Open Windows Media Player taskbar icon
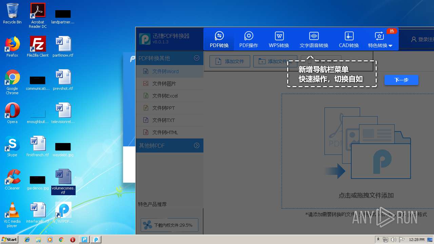Image resolution: width=434 pixels, height=244 pixels. tap(50, 240)
